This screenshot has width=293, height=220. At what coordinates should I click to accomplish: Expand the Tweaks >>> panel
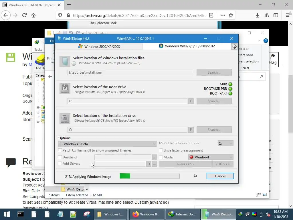[x=185, y=164]
